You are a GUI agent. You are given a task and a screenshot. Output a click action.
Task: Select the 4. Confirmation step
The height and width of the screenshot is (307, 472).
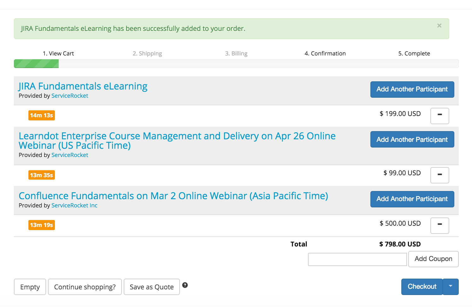tap(325, 54)
